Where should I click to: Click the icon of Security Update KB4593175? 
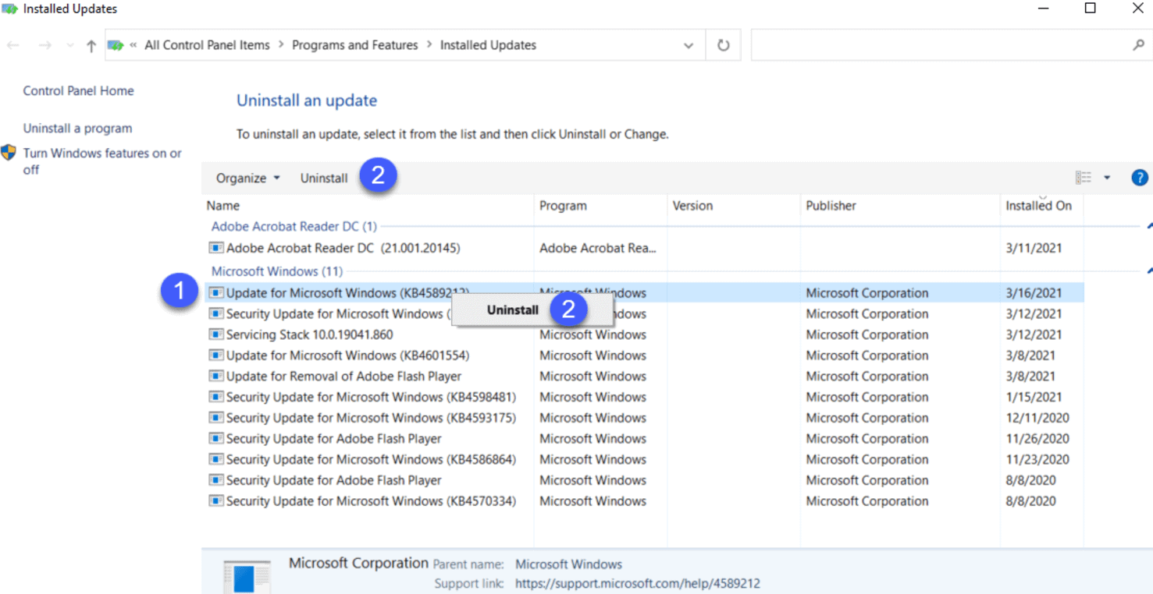point(216,418)
